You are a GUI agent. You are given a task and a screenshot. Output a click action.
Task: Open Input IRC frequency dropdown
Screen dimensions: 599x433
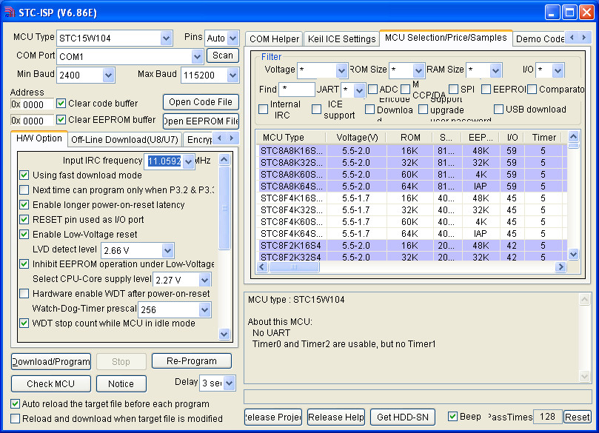[x=188, y=161]
